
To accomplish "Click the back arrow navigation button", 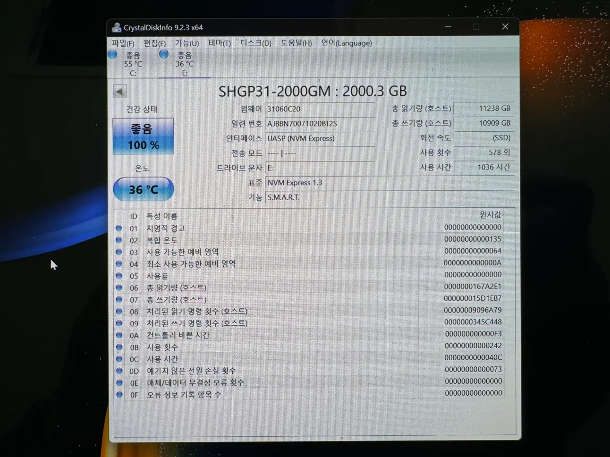I will (x=119, y=91).
